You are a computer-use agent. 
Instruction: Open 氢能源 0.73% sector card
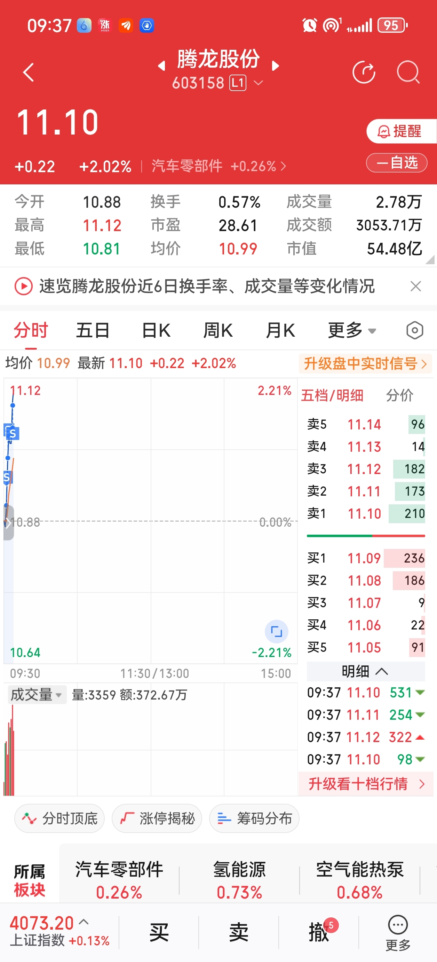pos(239,880)
